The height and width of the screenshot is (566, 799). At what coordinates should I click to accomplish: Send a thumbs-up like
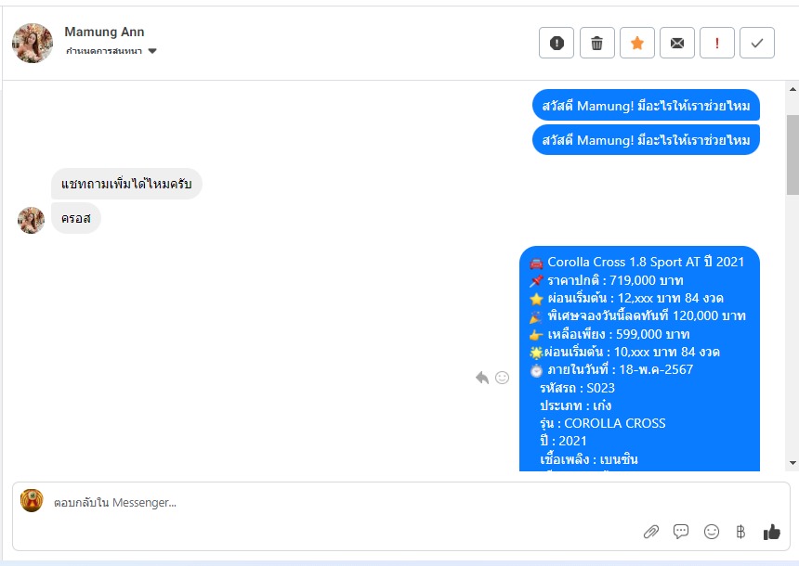[x=772, y=532]
